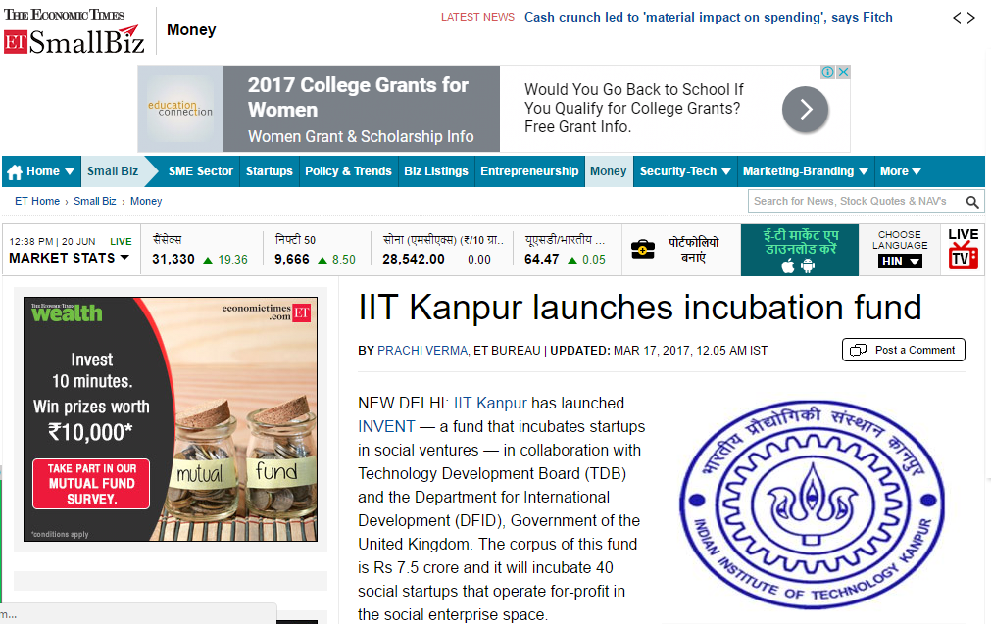This screenshot has width=991, height=624.
Task: Click the Money section heading
Action: coord(191,29)
